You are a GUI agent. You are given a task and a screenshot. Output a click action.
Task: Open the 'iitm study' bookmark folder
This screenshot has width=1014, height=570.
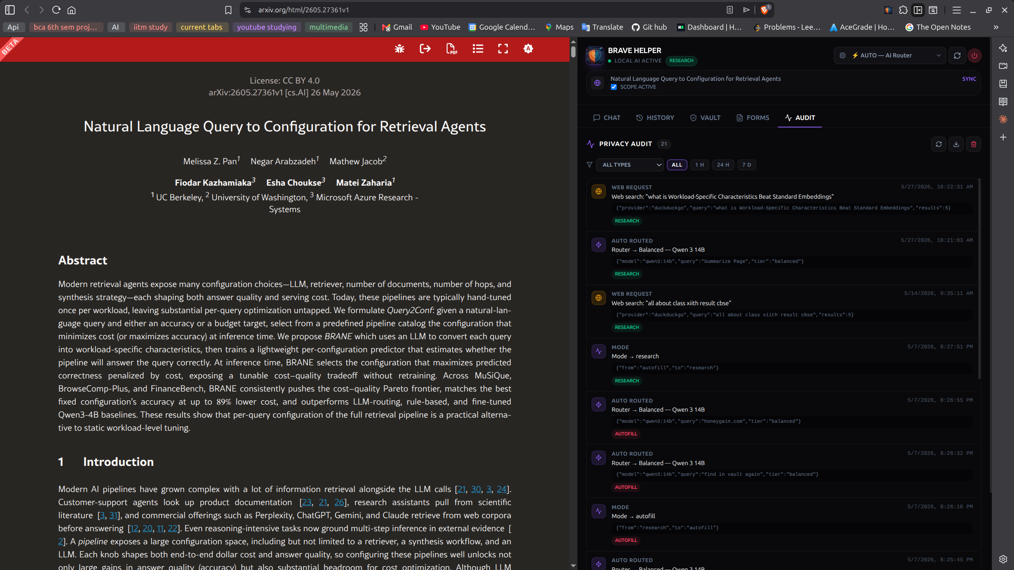tap(151, 27)
